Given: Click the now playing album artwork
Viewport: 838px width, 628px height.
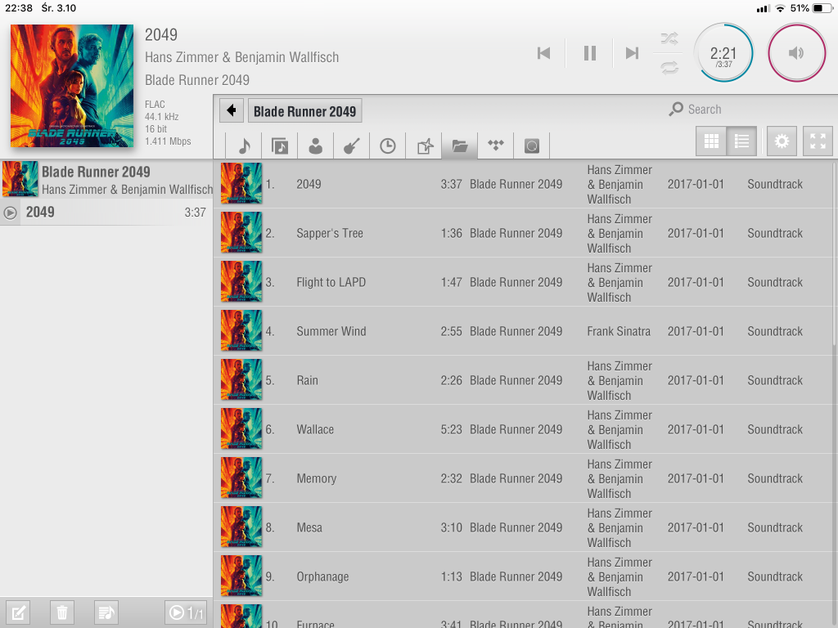Looking at the screenshot, I should tap(72, 85).
